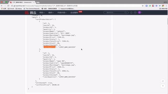Open the blue extension icon next to the star
Viewport: 168px width, 94px height.
click(x=146, y=6)
